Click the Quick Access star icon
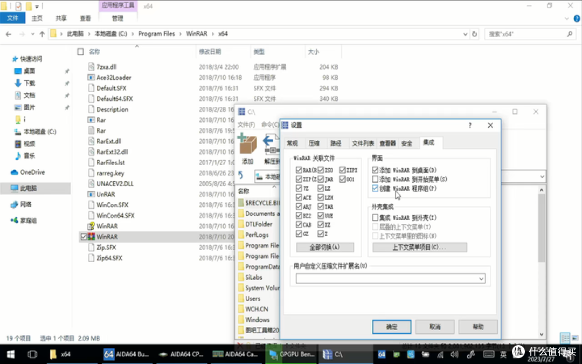 (15, 59)
